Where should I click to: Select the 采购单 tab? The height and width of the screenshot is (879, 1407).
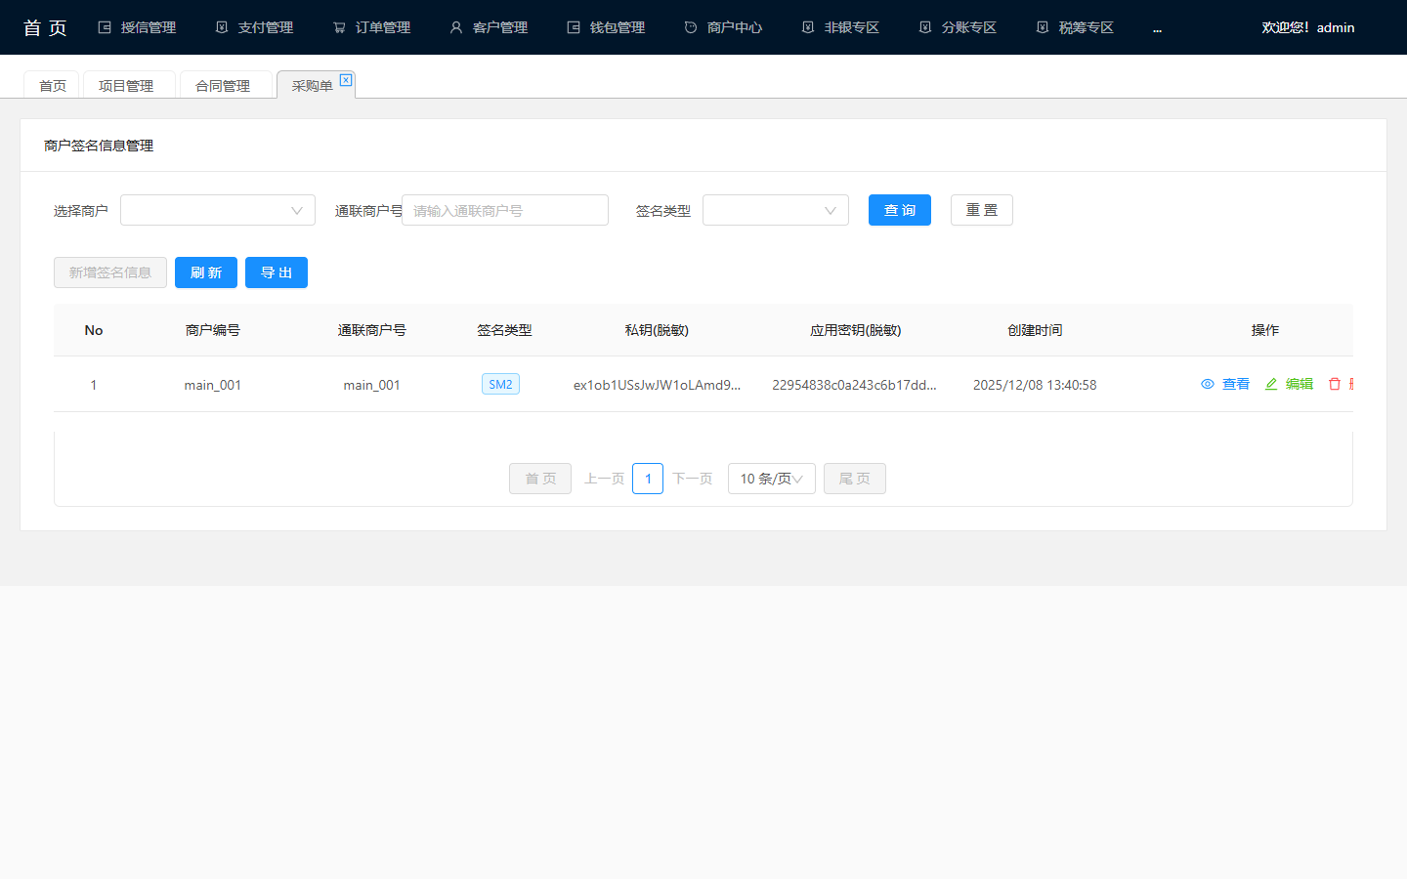pyautogui.click(x=313, y=86)
